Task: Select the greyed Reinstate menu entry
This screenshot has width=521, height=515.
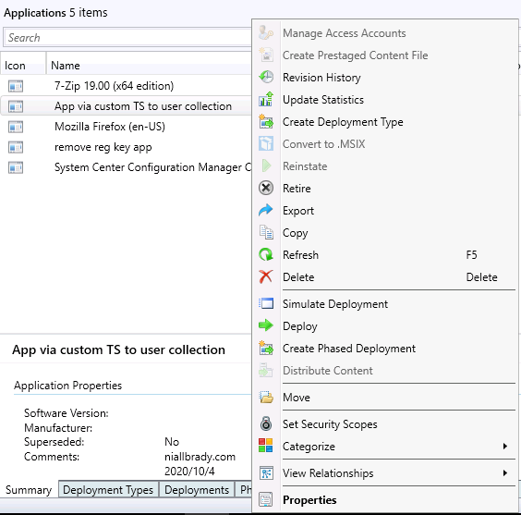Action: coord(384,166)
